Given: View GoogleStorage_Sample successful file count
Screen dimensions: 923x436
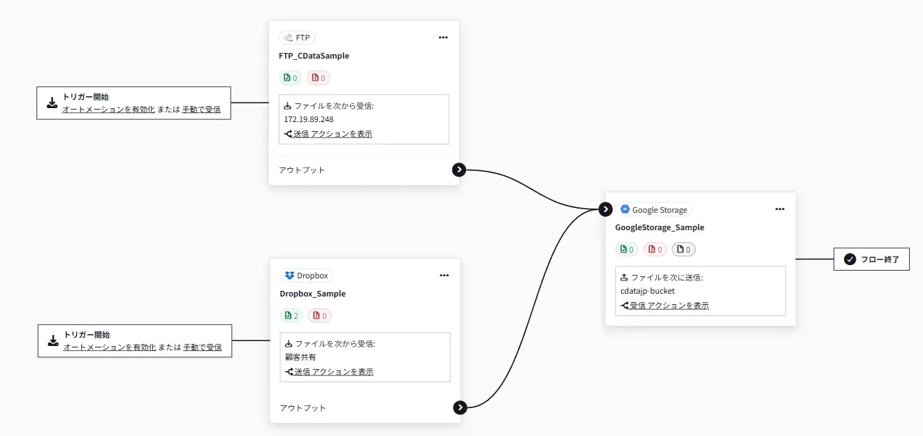Looking at the screenshot, I should click(x=627, y=249).
